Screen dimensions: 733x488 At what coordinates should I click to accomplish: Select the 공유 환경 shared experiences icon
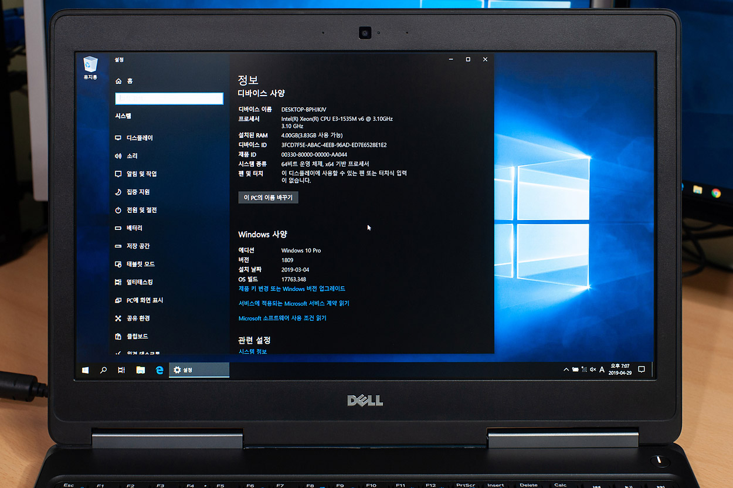coord(118,318)
